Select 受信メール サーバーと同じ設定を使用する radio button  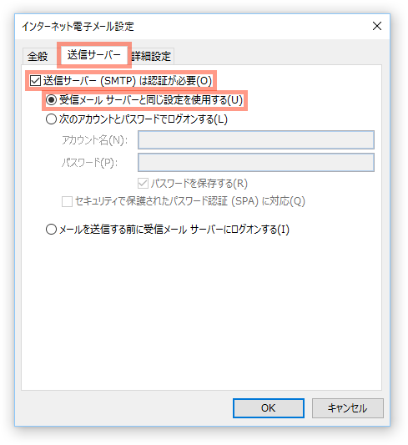[x=51, y=100]
